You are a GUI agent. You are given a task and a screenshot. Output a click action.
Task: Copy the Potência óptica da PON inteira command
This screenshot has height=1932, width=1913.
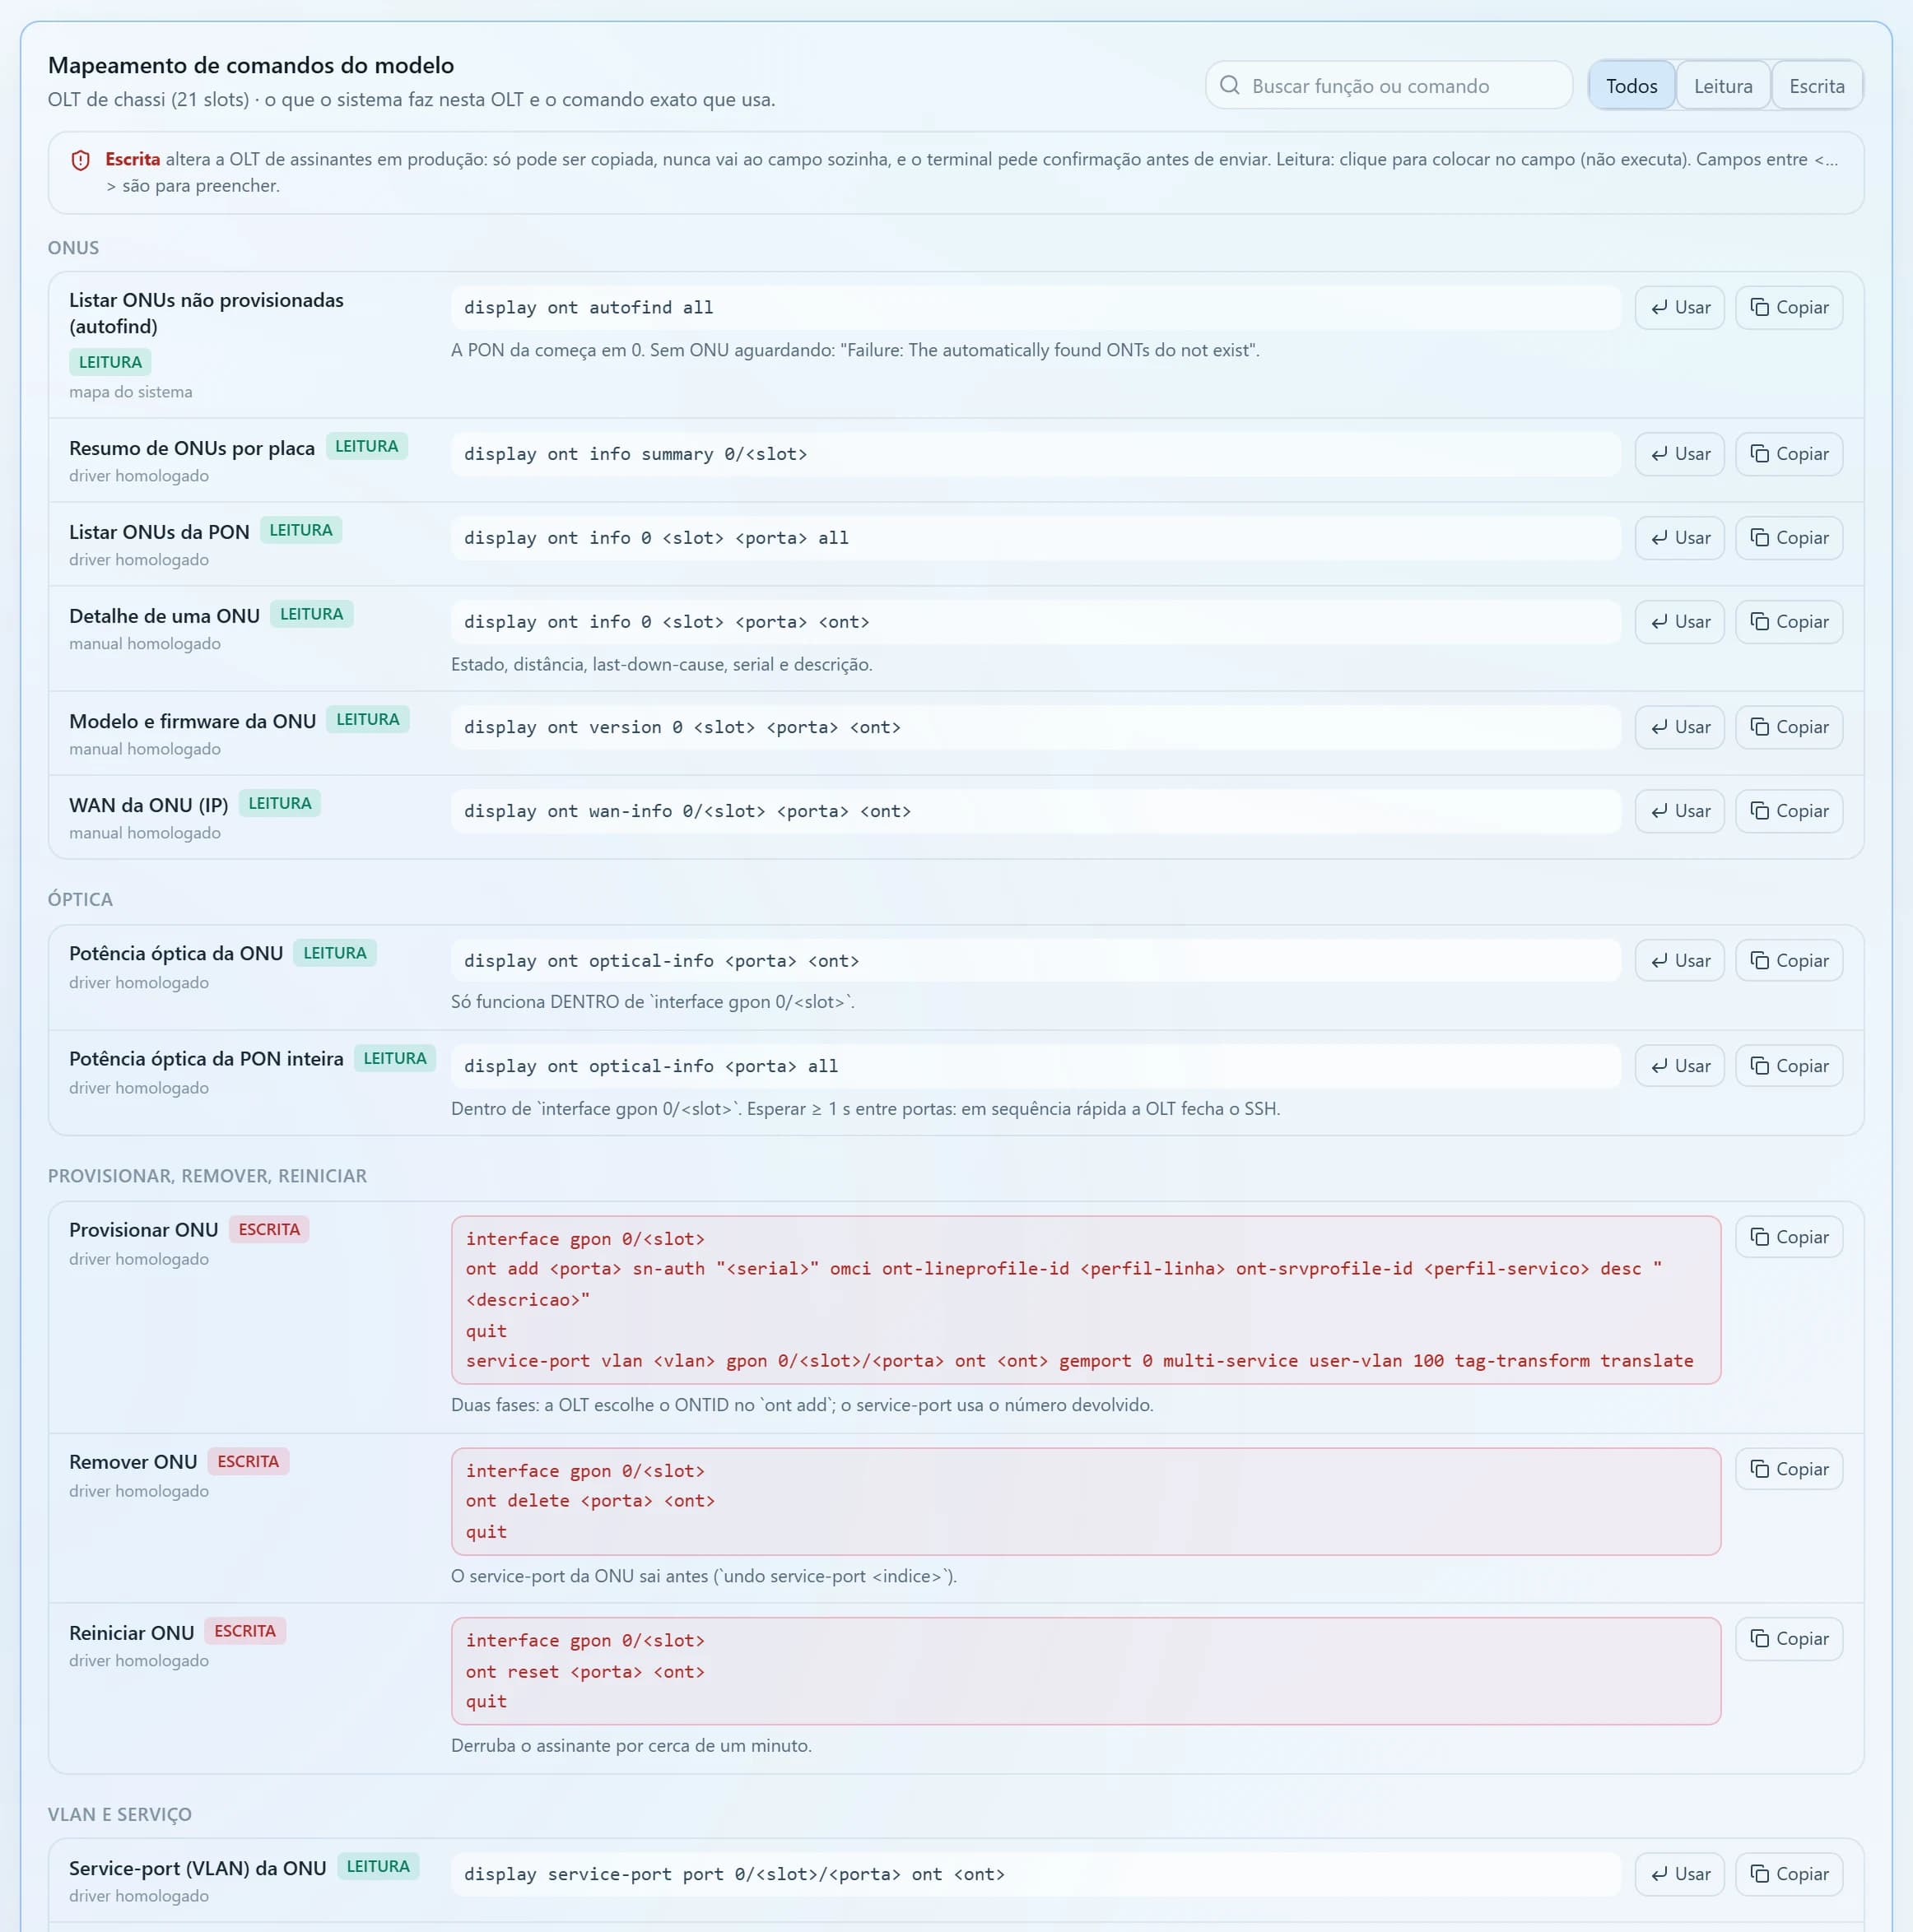(x=1788, y=1066)
